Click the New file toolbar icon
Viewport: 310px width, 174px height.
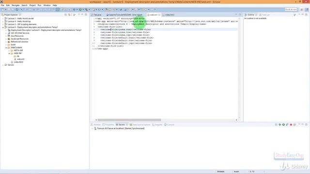[3, 10]
